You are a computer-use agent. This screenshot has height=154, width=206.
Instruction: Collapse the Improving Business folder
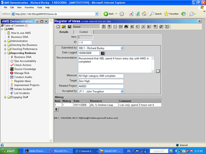pos(5,53)
